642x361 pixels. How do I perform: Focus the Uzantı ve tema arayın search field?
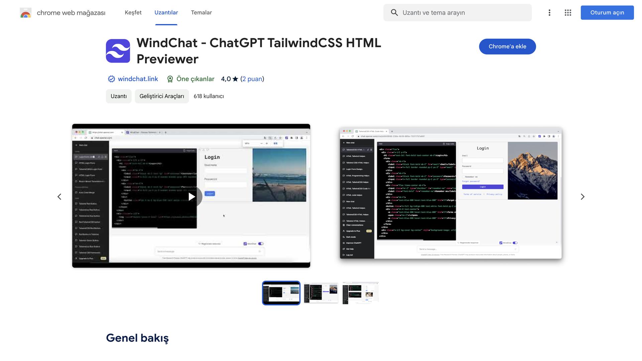[x=465, y=13]
